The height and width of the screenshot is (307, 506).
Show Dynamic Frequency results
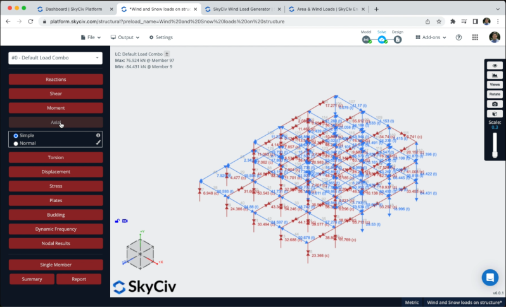point(56,229)
